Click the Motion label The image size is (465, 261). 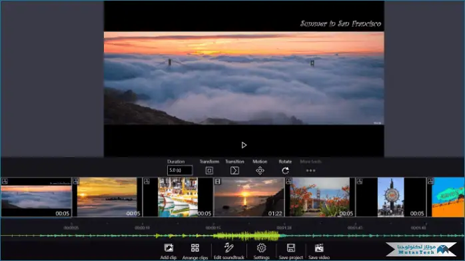click(x=260, y=161)
